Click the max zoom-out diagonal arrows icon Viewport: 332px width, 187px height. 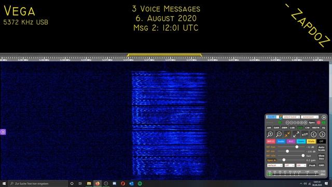point(296,134)
